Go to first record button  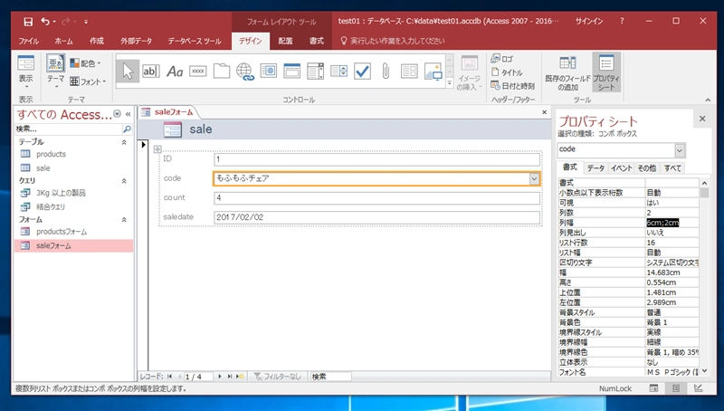tap(169, 377)
